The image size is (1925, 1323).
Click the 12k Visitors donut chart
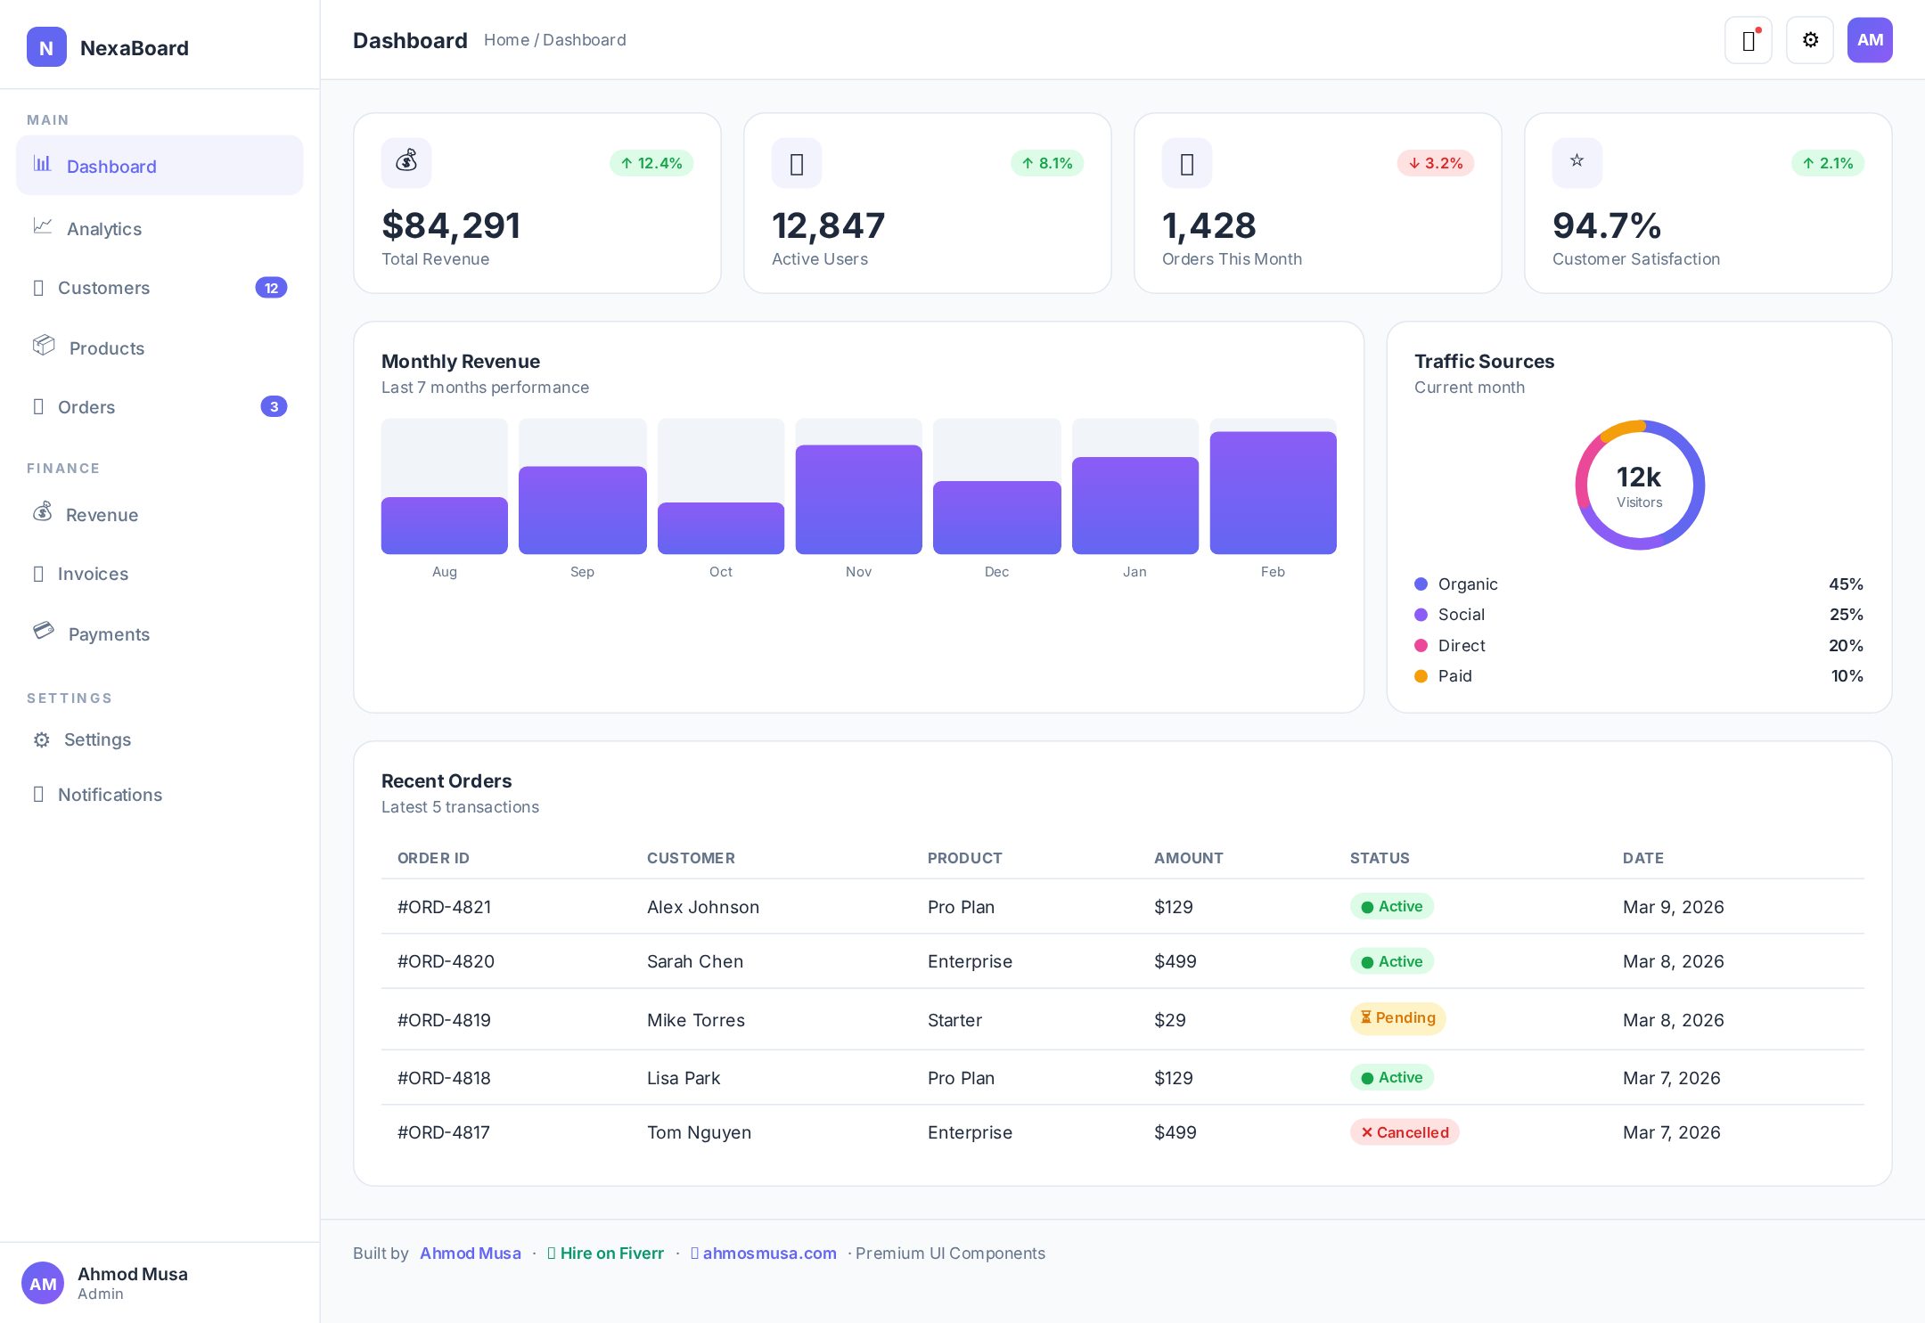click(1640, 485)
